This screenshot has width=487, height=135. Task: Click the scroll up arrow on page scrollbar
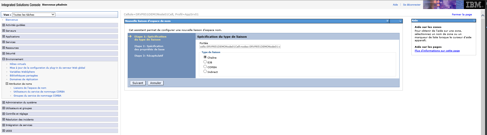(483, 15)
